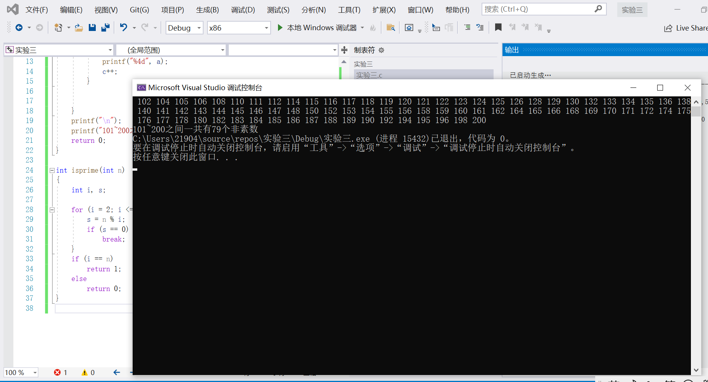This screenshot has height=382, width=708.
Task: Click the New Item toolbar icon
Action: tap(58, 27)
